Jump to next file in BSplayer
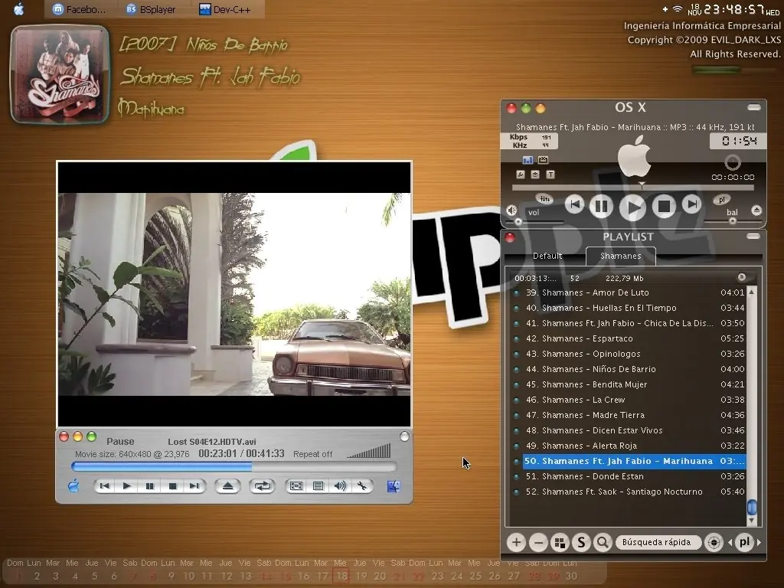 click(x=194, y=486)
